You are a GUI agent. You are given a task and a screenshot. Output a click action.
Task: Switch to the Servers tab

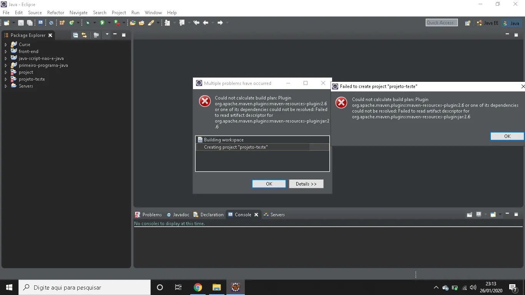(x=274, y=215)
